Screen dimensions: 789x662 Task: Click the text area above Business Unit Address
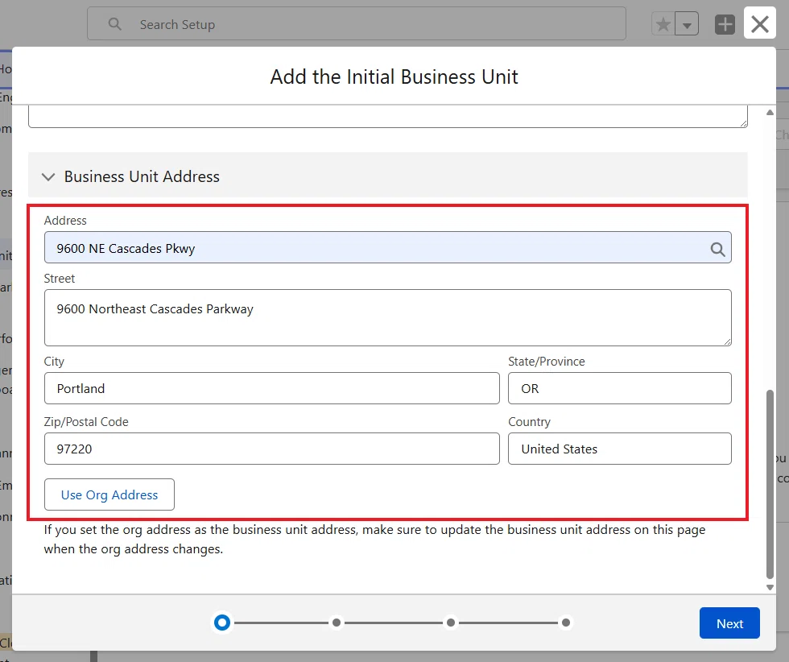[387, 116]
